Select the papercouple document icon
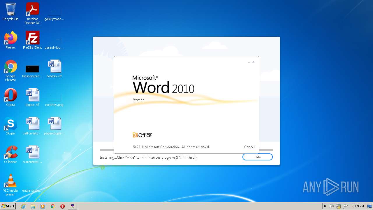This screenshot has width=373, height=210. [x=54, y=126]
